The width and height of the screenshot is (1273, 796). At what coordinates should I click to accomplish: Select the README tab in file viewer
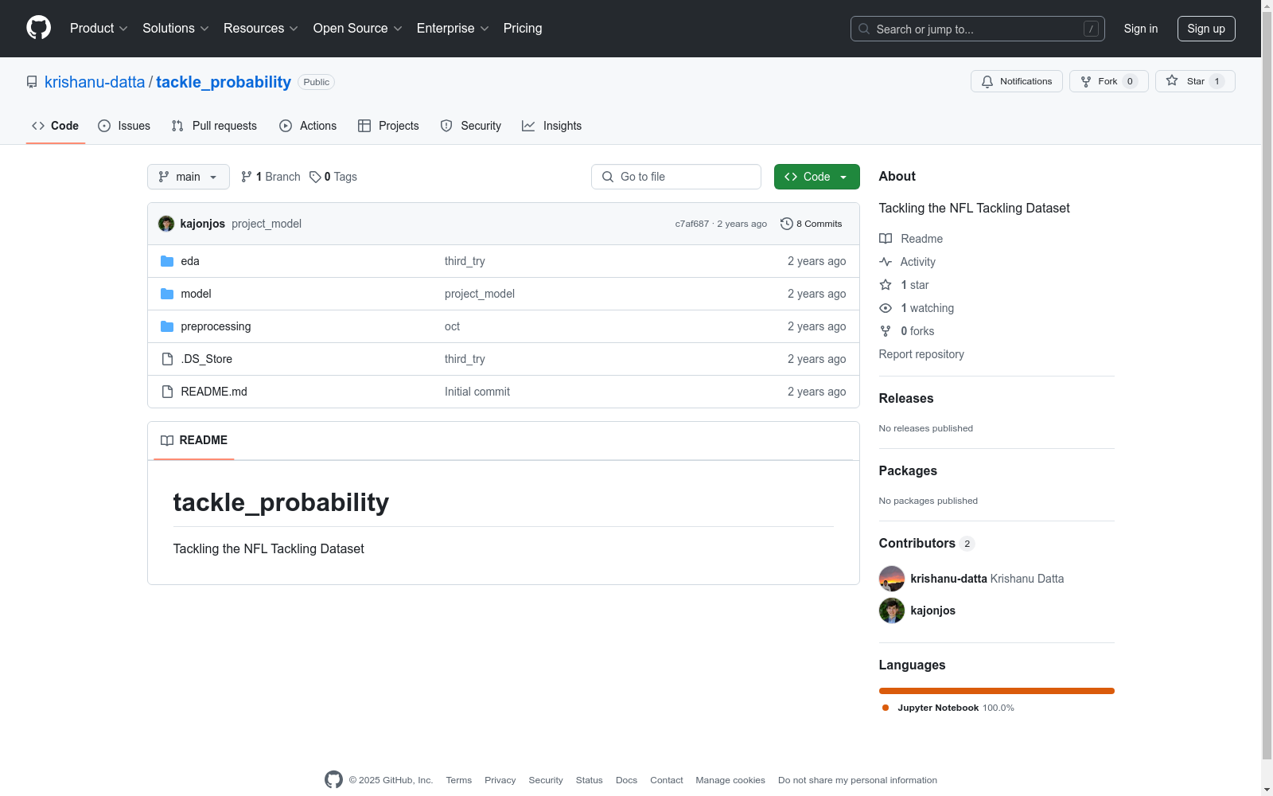[x=194, y=440]
